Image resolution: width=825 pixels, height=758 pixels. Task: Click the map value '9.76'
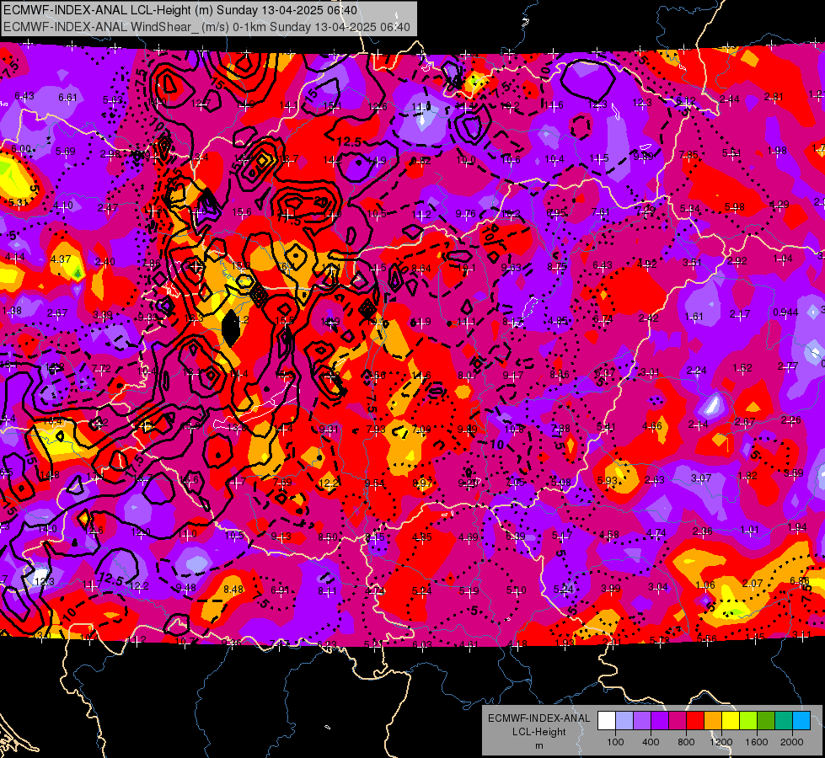(x=465, y=214)
